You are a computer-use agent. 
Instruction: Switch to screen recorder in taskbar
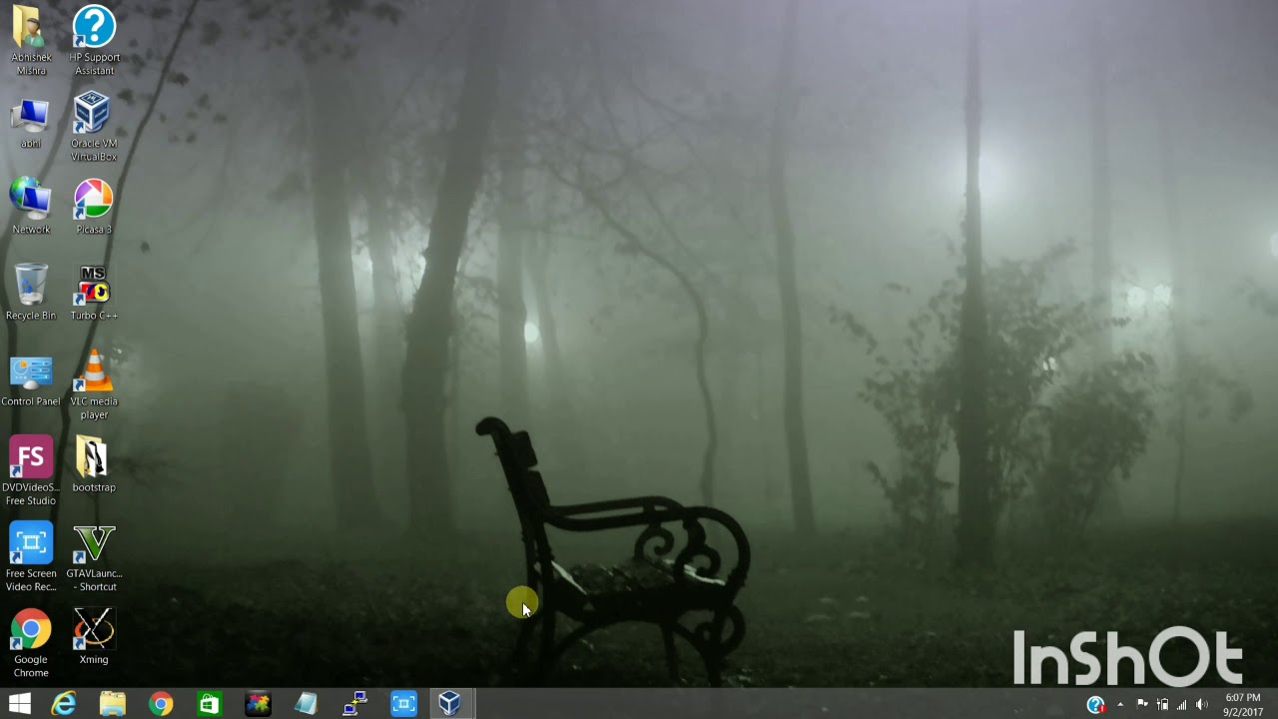point(403,704)
